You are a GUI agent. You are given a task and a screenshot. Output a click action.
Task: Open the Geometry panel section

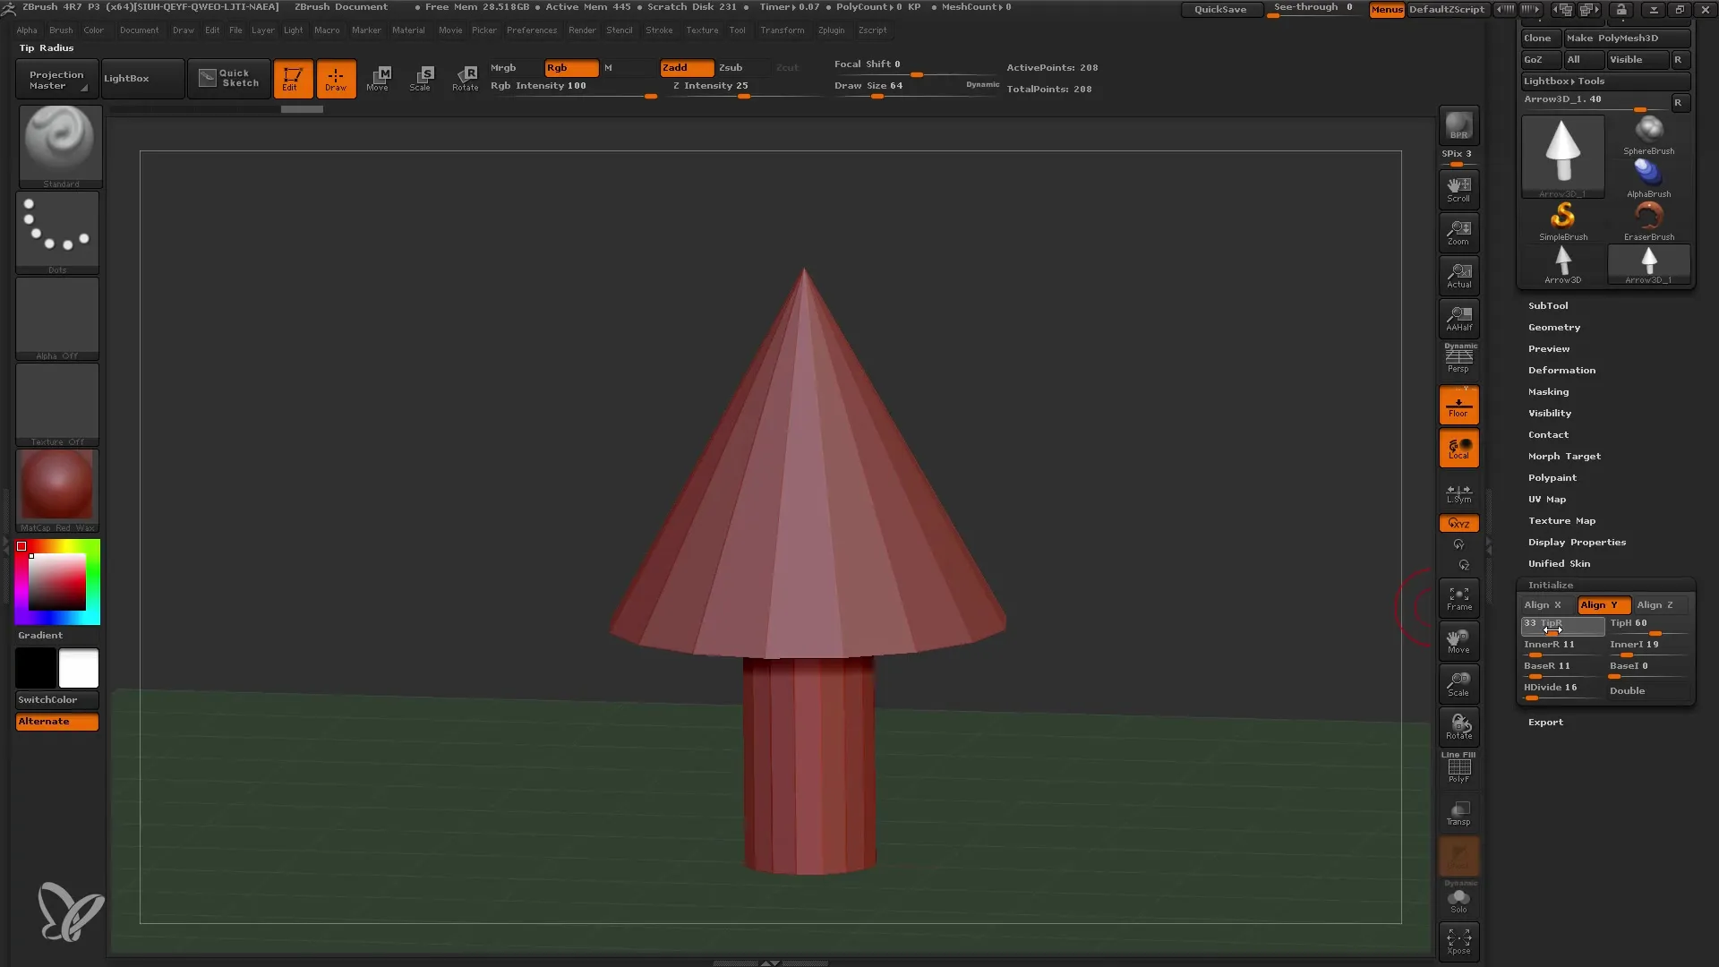tap(1555, 327)
